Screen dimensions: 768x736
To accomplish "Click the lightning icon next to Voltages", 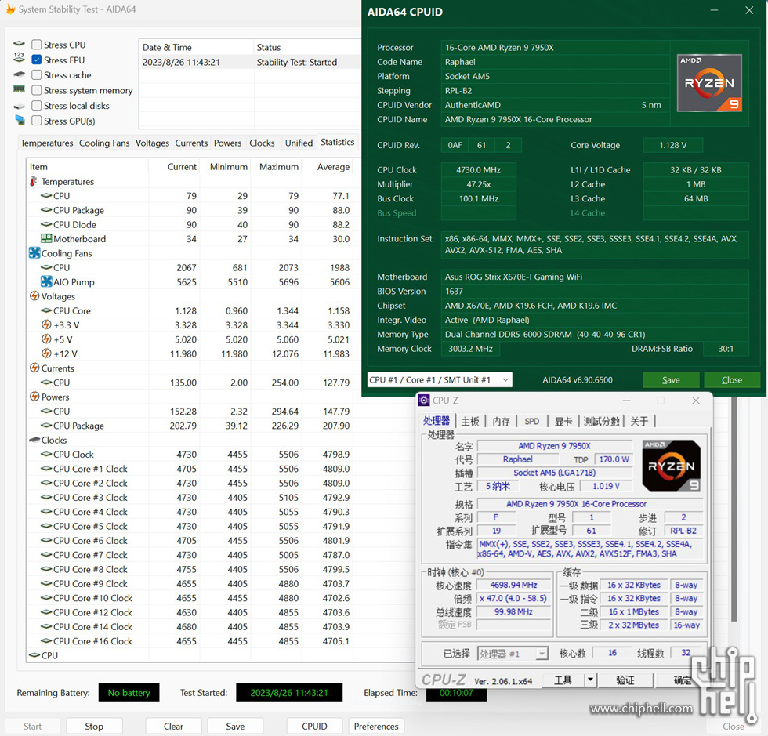I will pyautogui.click(x=34, y=296).
